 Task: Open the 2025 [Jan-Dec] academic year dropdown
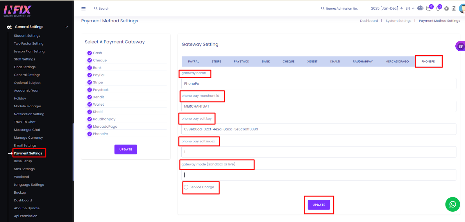pos(387,8)
